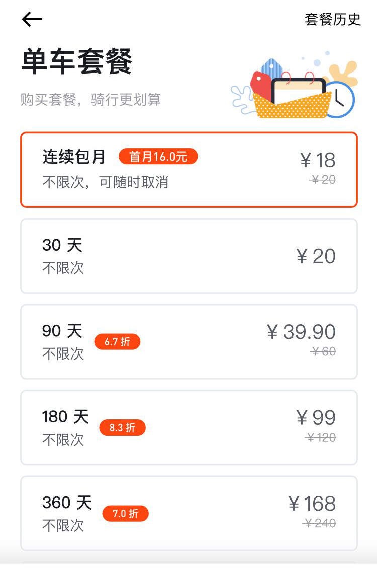Tap the 6.7 折 discount badge
This screenshot has height=570, width=377.
(x=117, y=342)
